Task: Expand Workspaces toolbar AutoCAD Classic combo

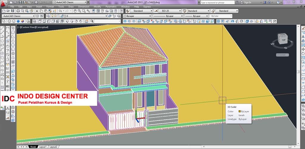Action: 18,16
